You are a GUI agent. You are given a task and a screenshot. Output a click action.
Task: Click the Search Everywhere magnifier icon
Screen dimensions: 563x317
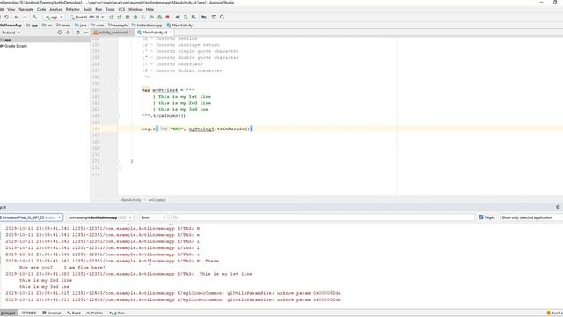pos(223,17)
